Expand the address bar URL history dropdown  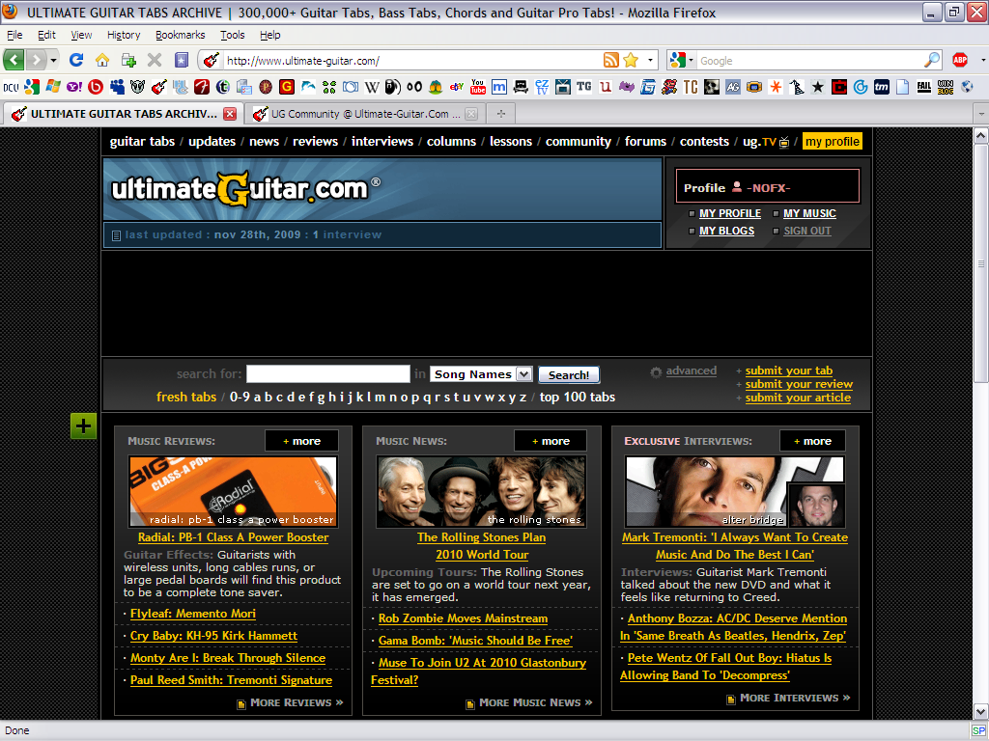(x=650, y=61)
